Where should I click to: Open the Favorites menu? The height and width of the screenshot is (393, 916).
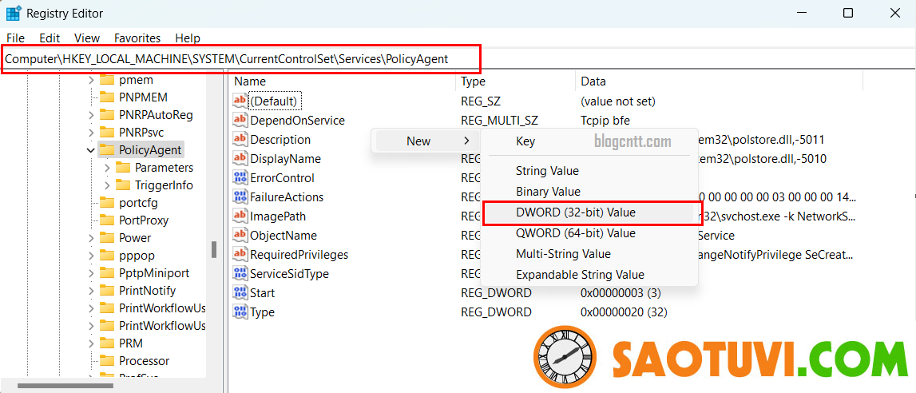pyautogui.click(x=137, y=38)
